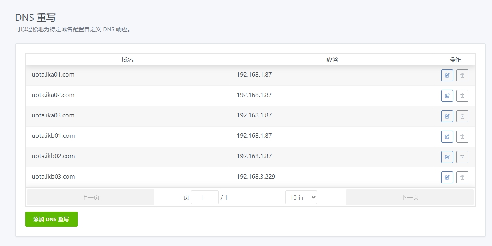The height and width of the screenshot is (246, 492).
Task: Edit the uota.ikb03.com rewrite entry
Action: pos(447,177)
